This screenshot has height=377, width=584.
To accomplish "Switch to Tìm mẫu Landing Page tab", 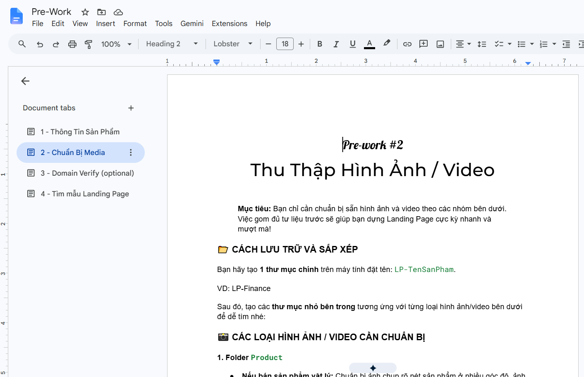I will pyautogui.click(x=81, y=194).
